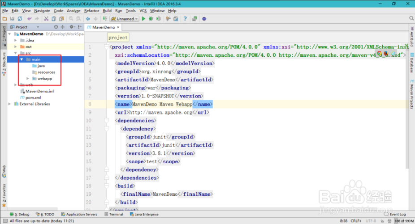Open the Ant Build side panel
The image size is (415, 224).
[412, 36]
